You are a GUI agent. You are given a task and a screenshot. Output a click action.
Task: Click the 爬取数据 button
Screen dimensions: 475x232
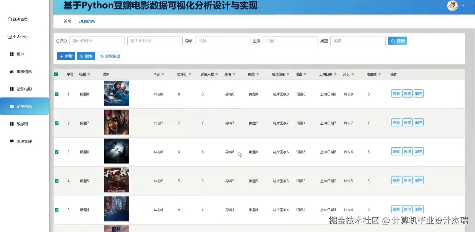pyautogui.click(x=110, y=56)
